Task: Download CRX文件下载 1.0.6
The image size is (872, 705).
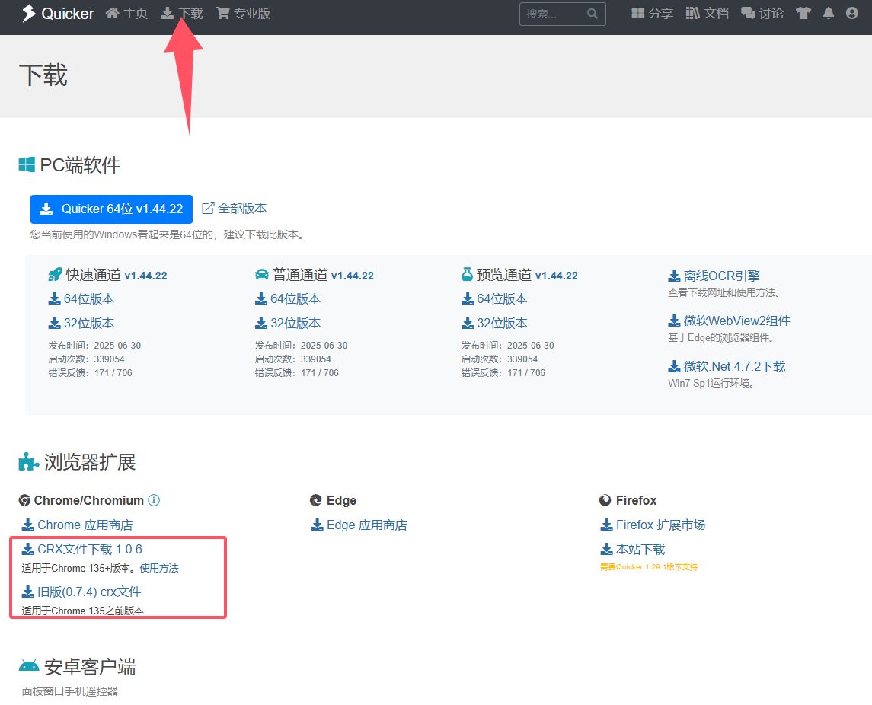Action: [x=81, y=550]
